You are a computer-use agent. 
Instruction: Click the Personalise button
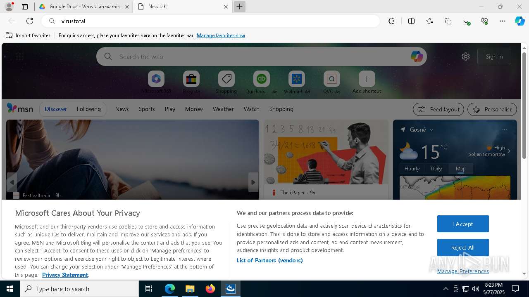492,109
